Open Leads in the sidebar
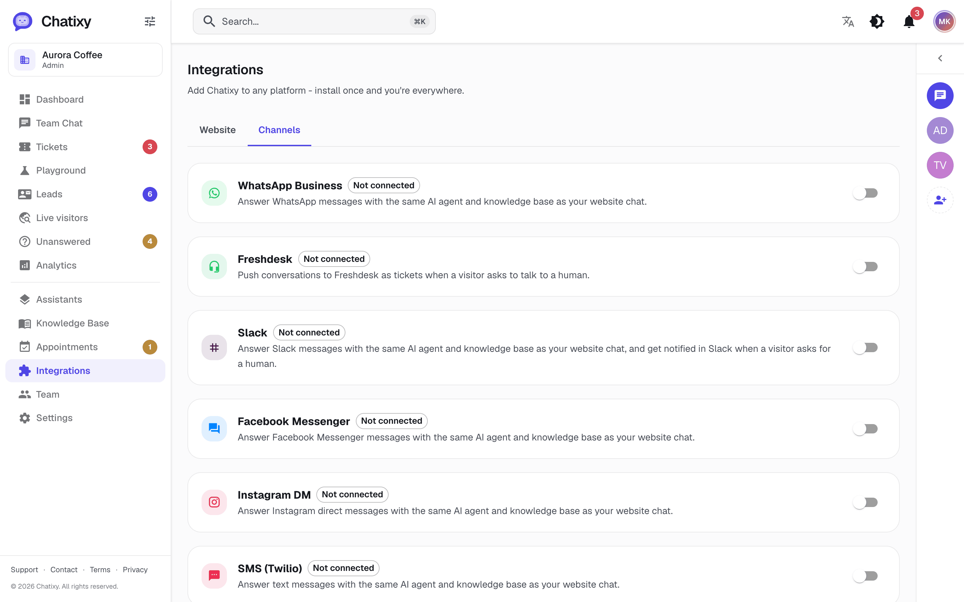Viewport: 964px width, 602px height. pyautogui.click(x=85, y=194)
